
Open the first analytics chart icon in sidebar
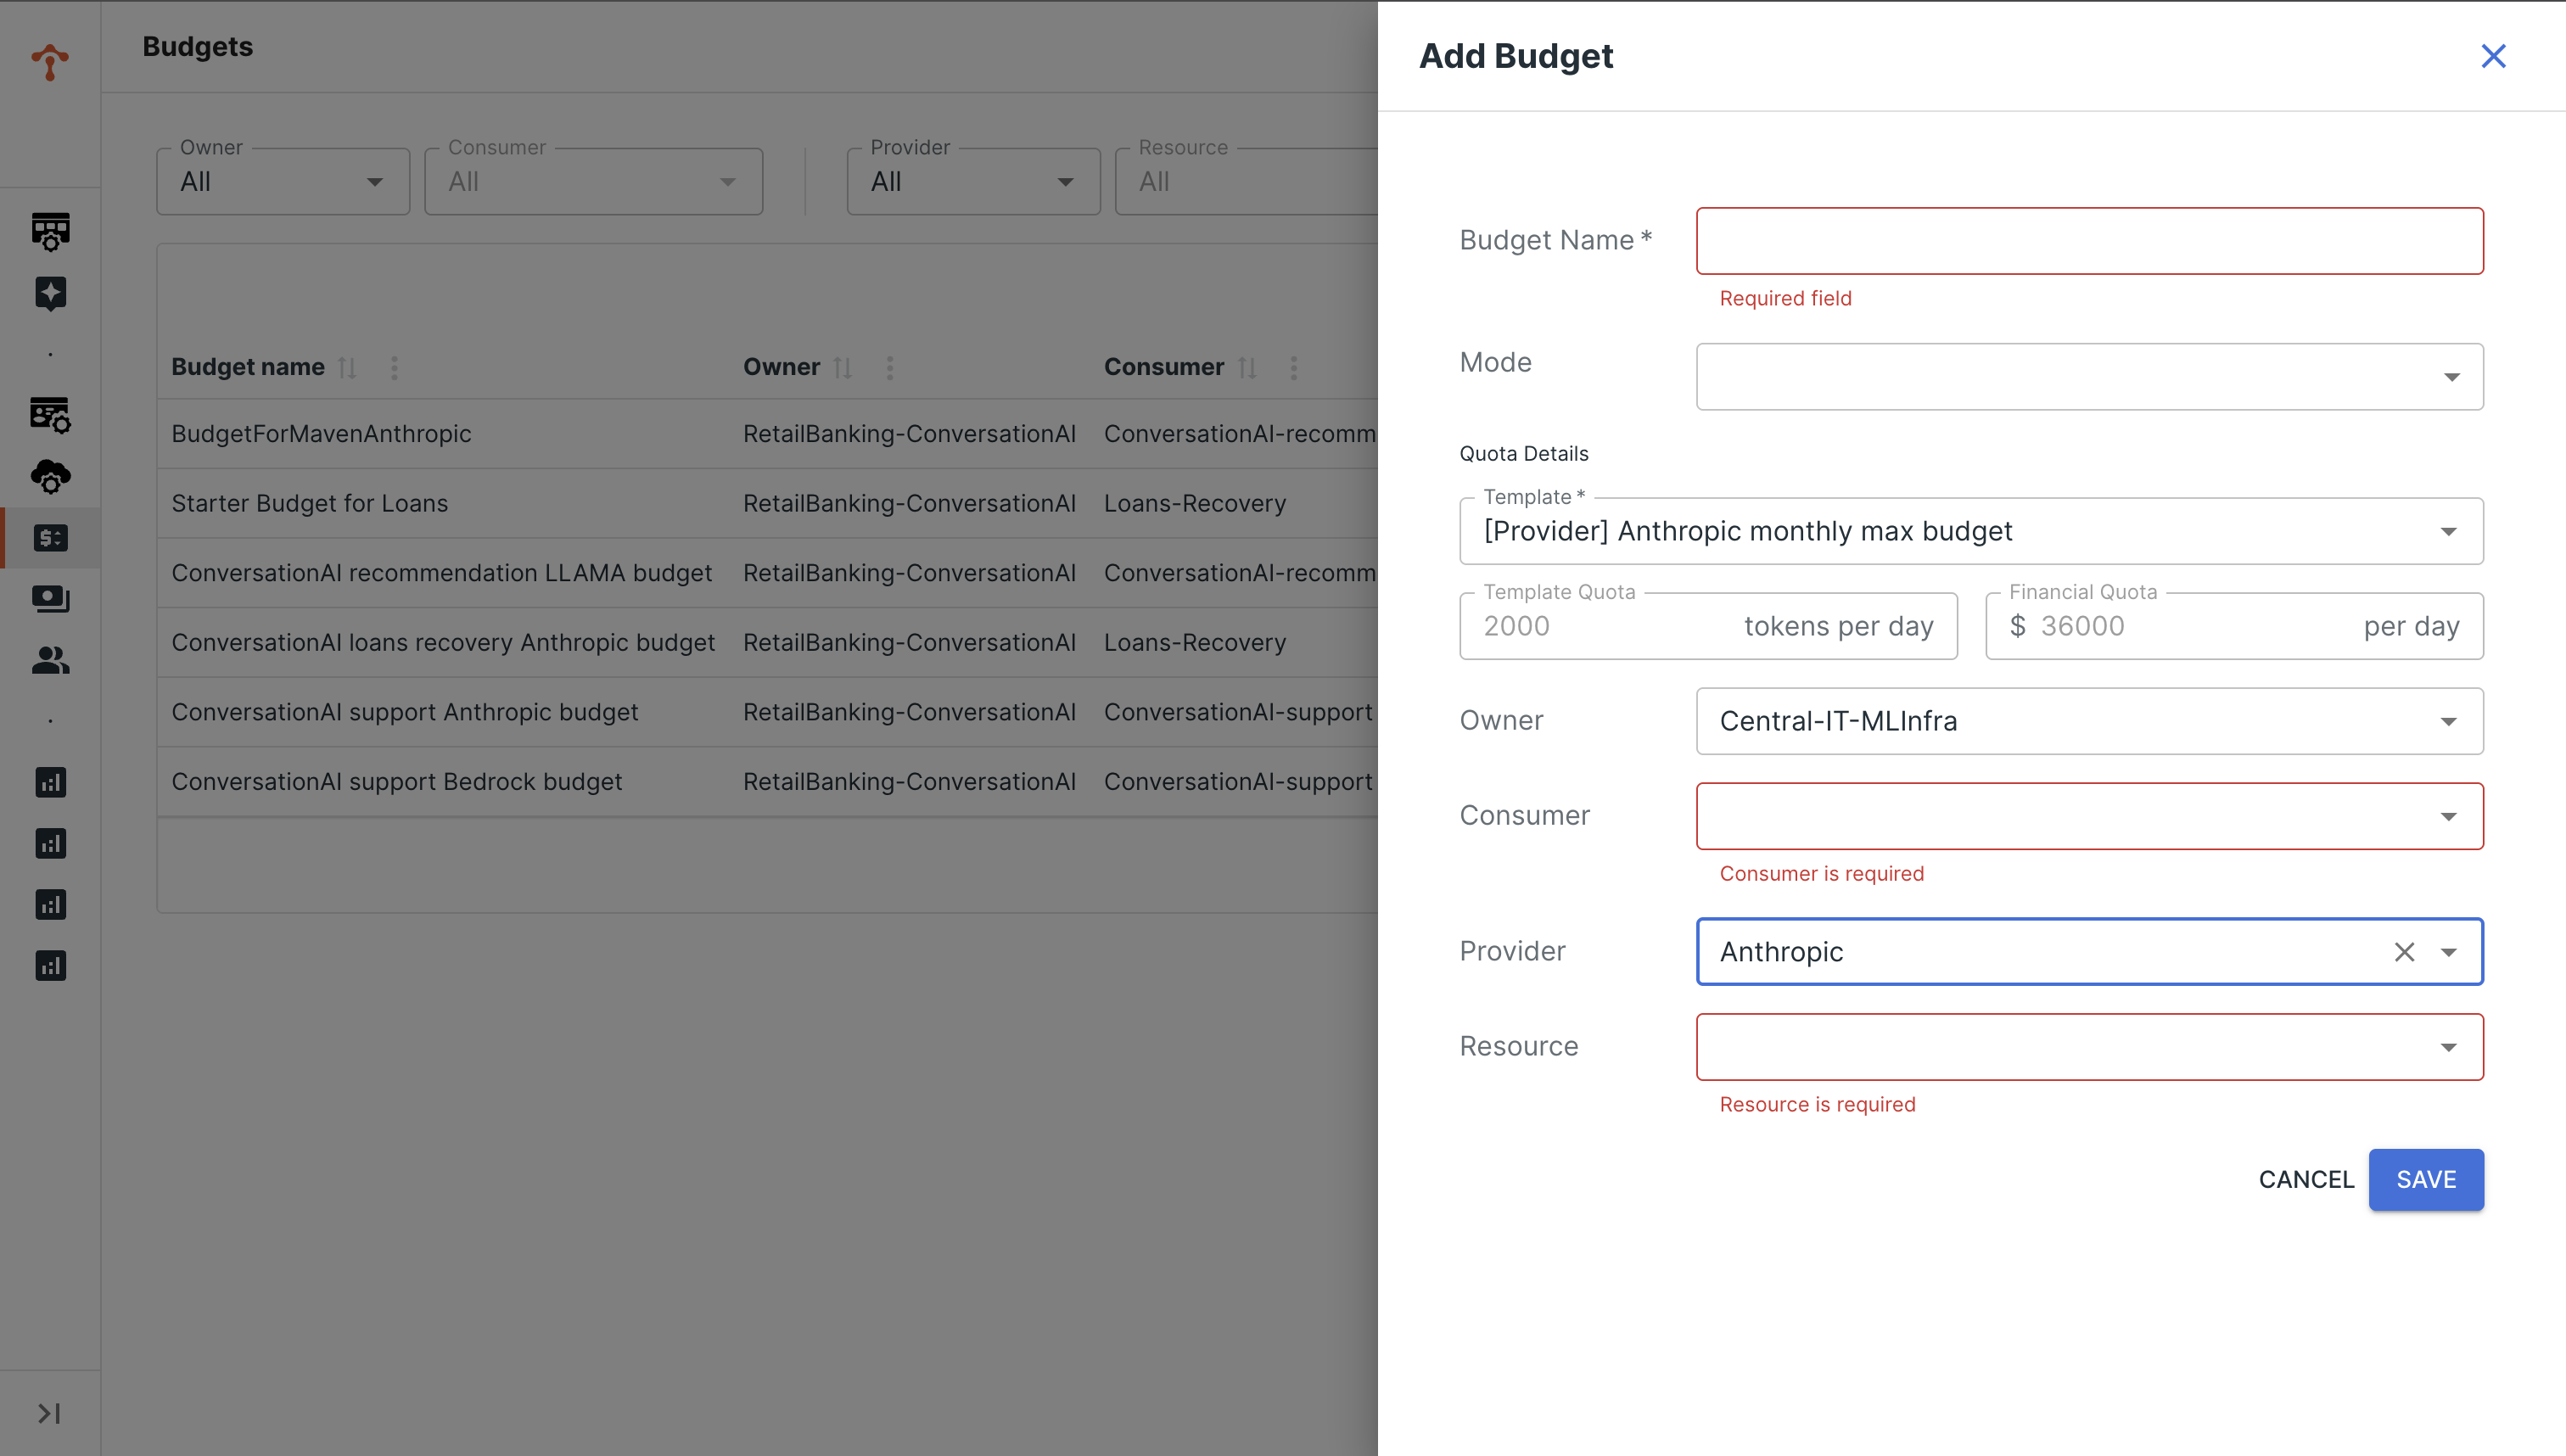tap(50, 782)
